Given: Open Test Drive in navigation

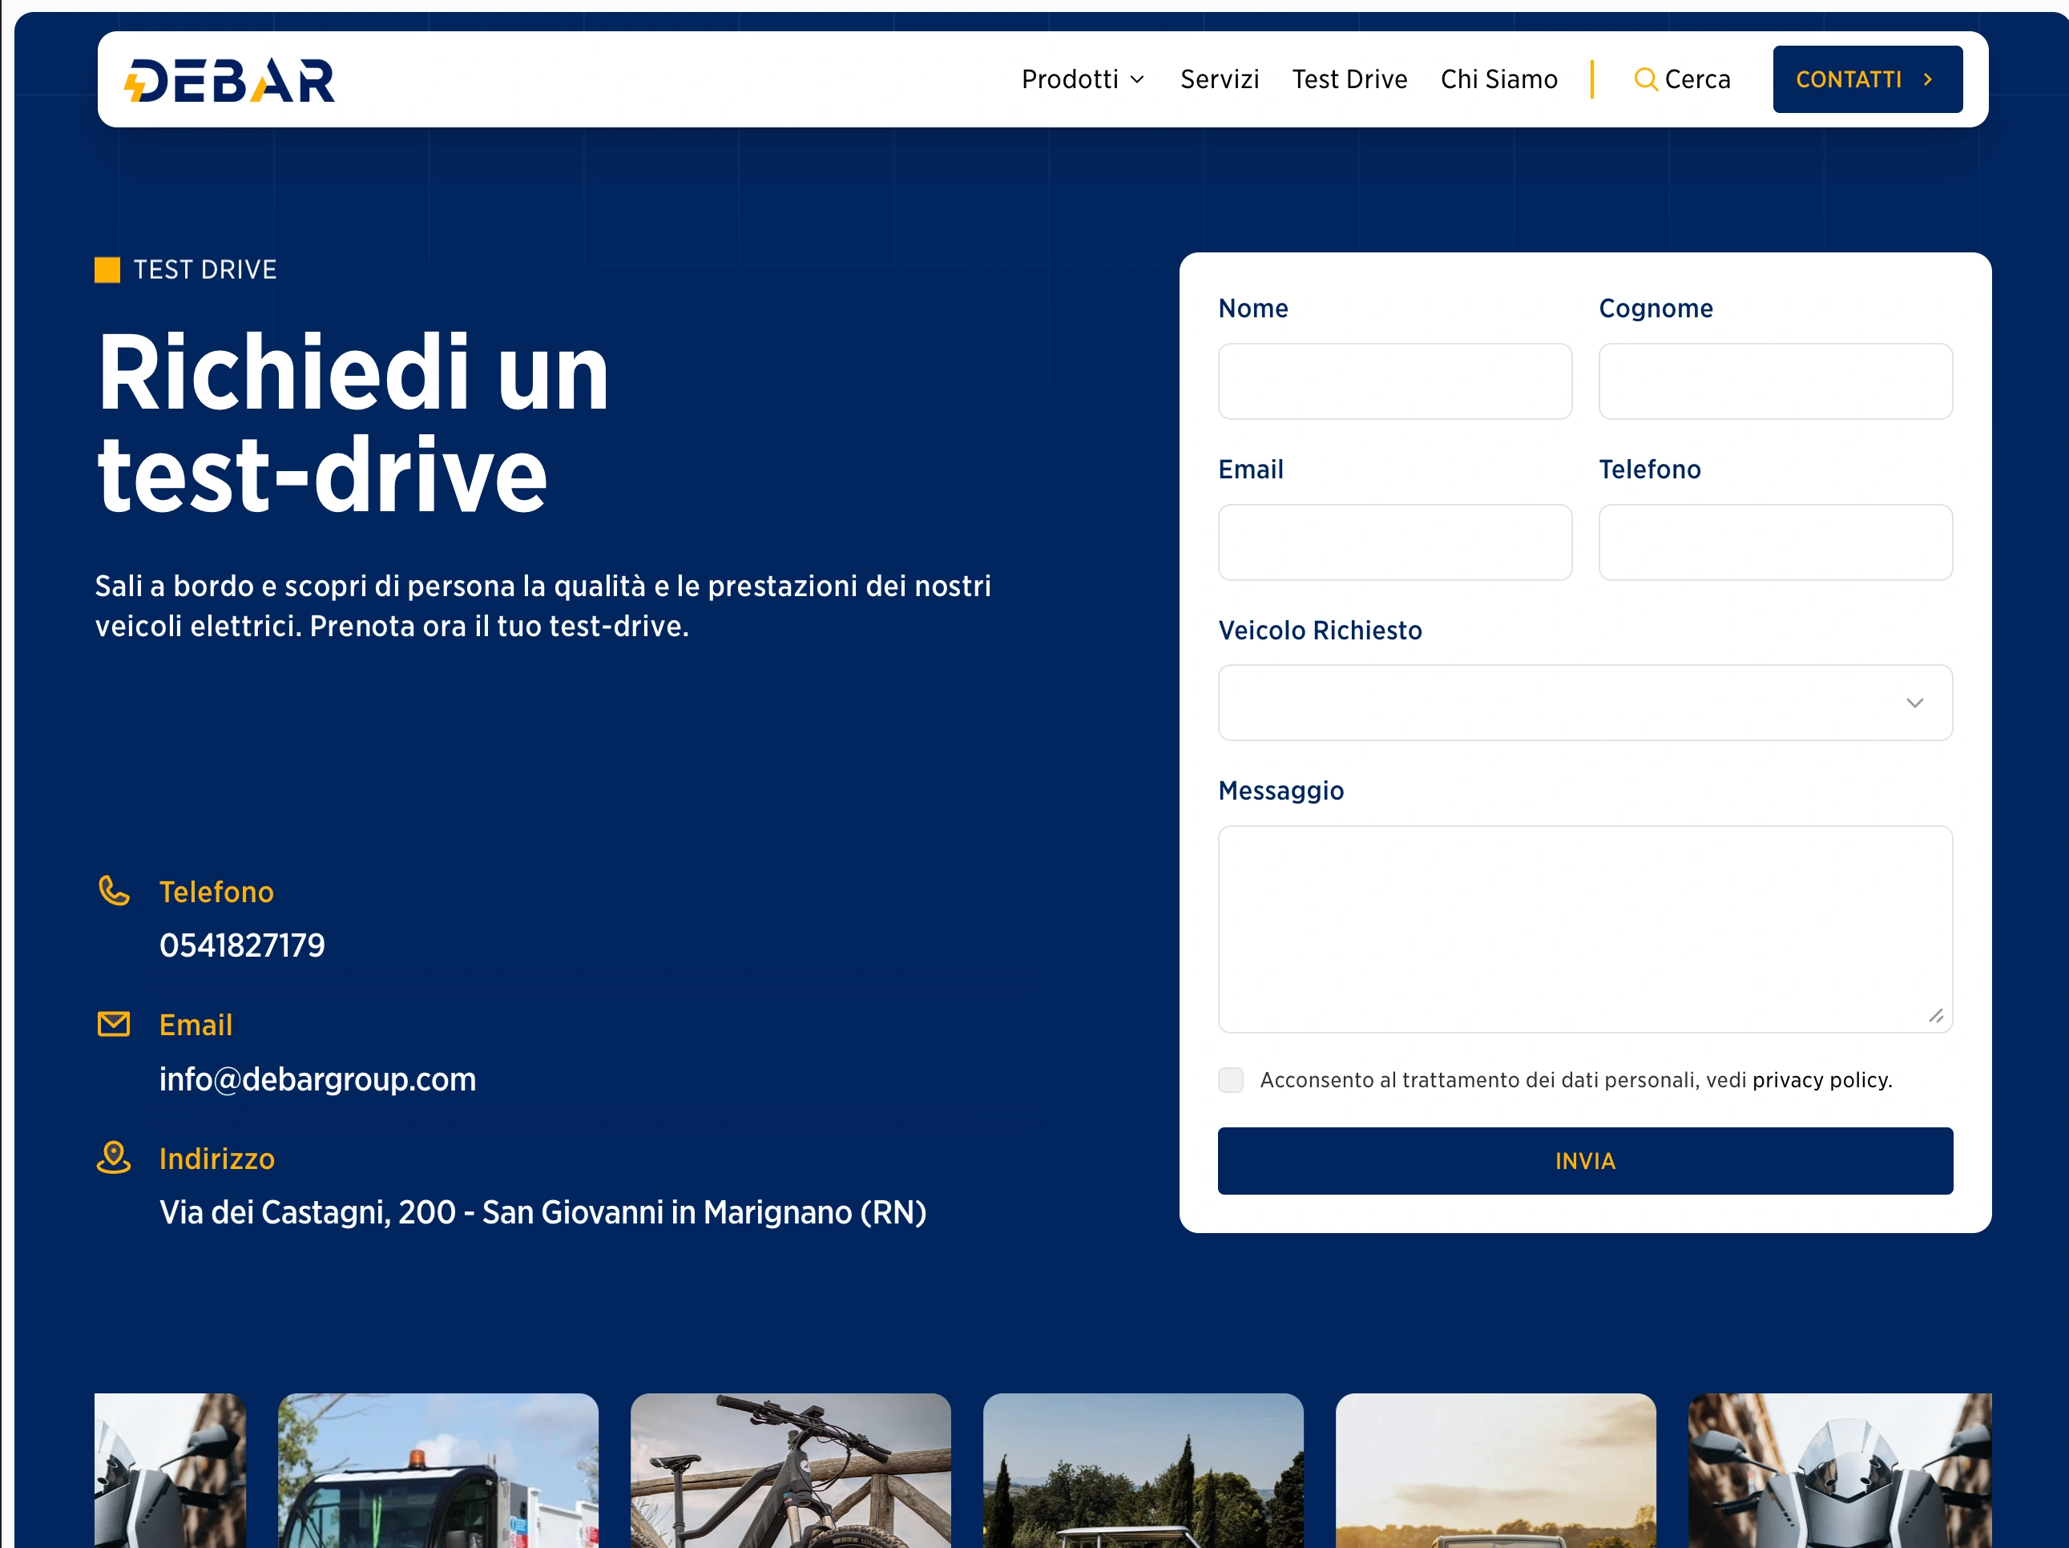Looking at the screenshot, I should (1349, 80).
